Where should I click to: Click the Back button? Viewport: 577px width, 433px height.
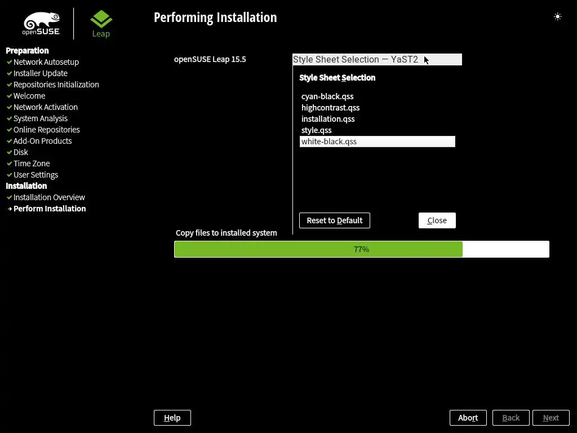tap(511, 418)
